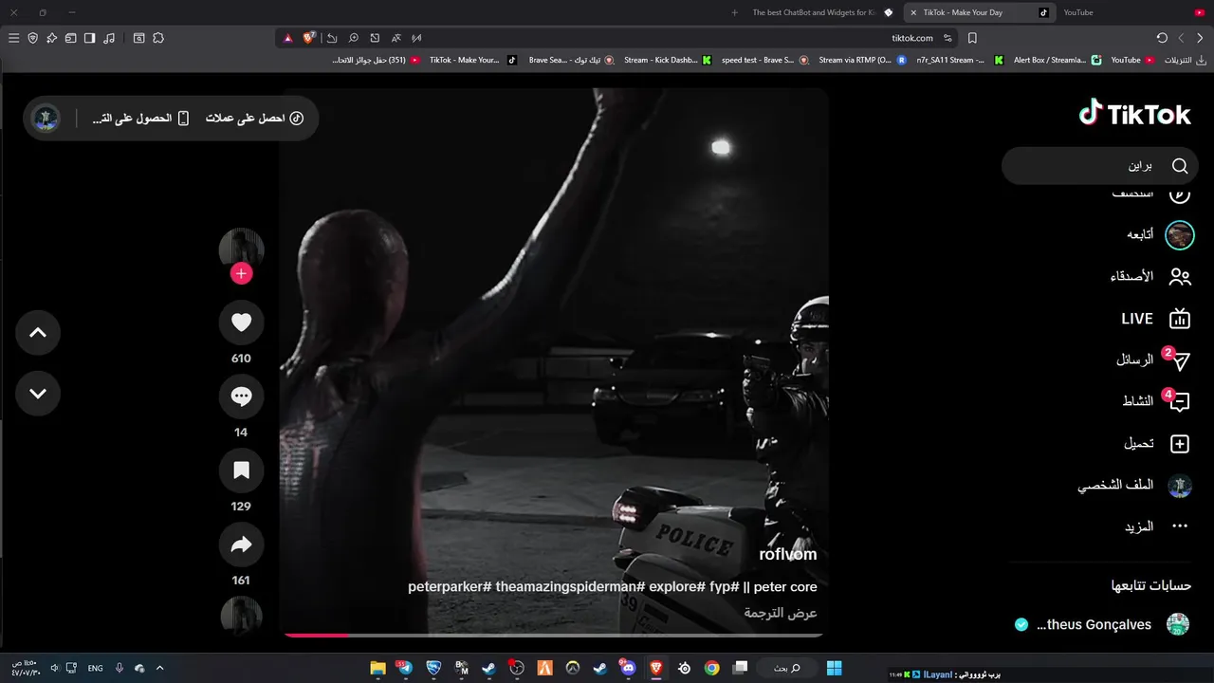Open الرسائل messages in sidebar
The width and height of the screenshot is (1214, 683).
(x=1150, y=360)
